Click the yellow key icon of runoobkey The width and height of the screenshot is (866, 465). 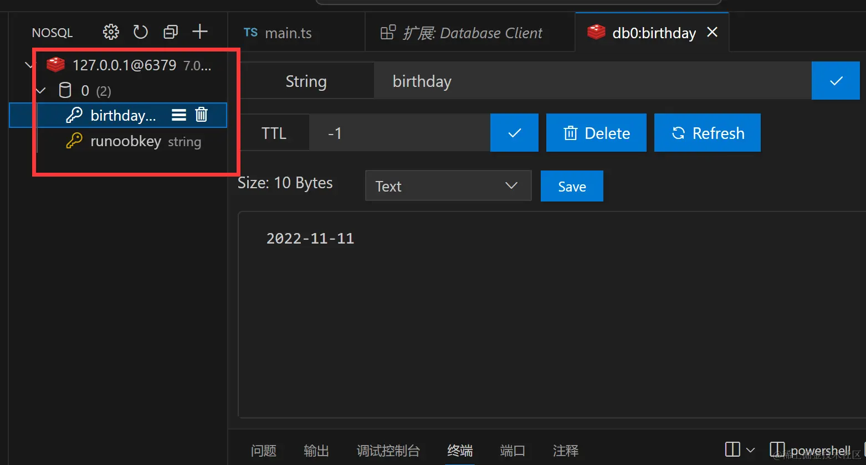coord(74,141)
